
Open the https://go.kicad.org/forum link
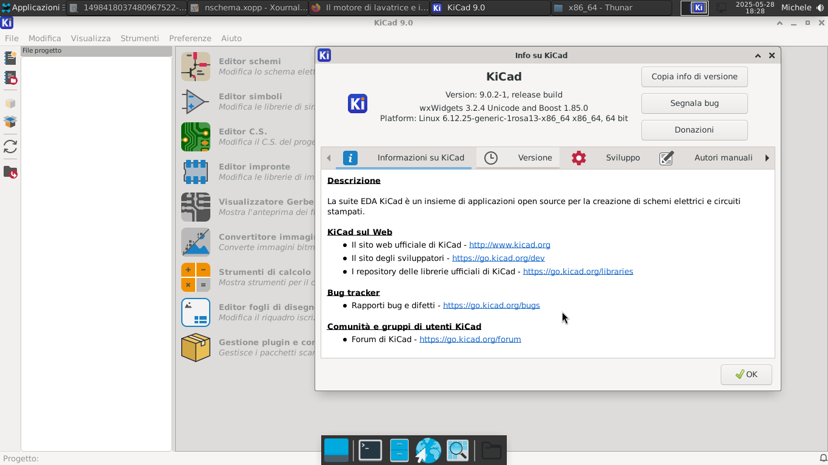click(x=470, y=340)
